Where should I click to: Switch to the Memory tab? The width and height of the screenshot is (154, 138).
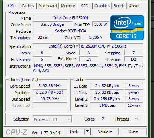(68, 6)
